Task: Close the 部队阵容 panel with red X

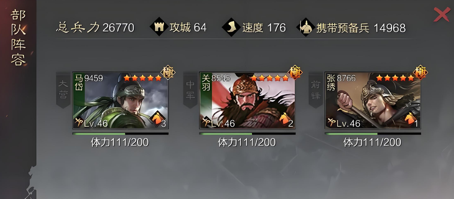Action: click(442, 14)
